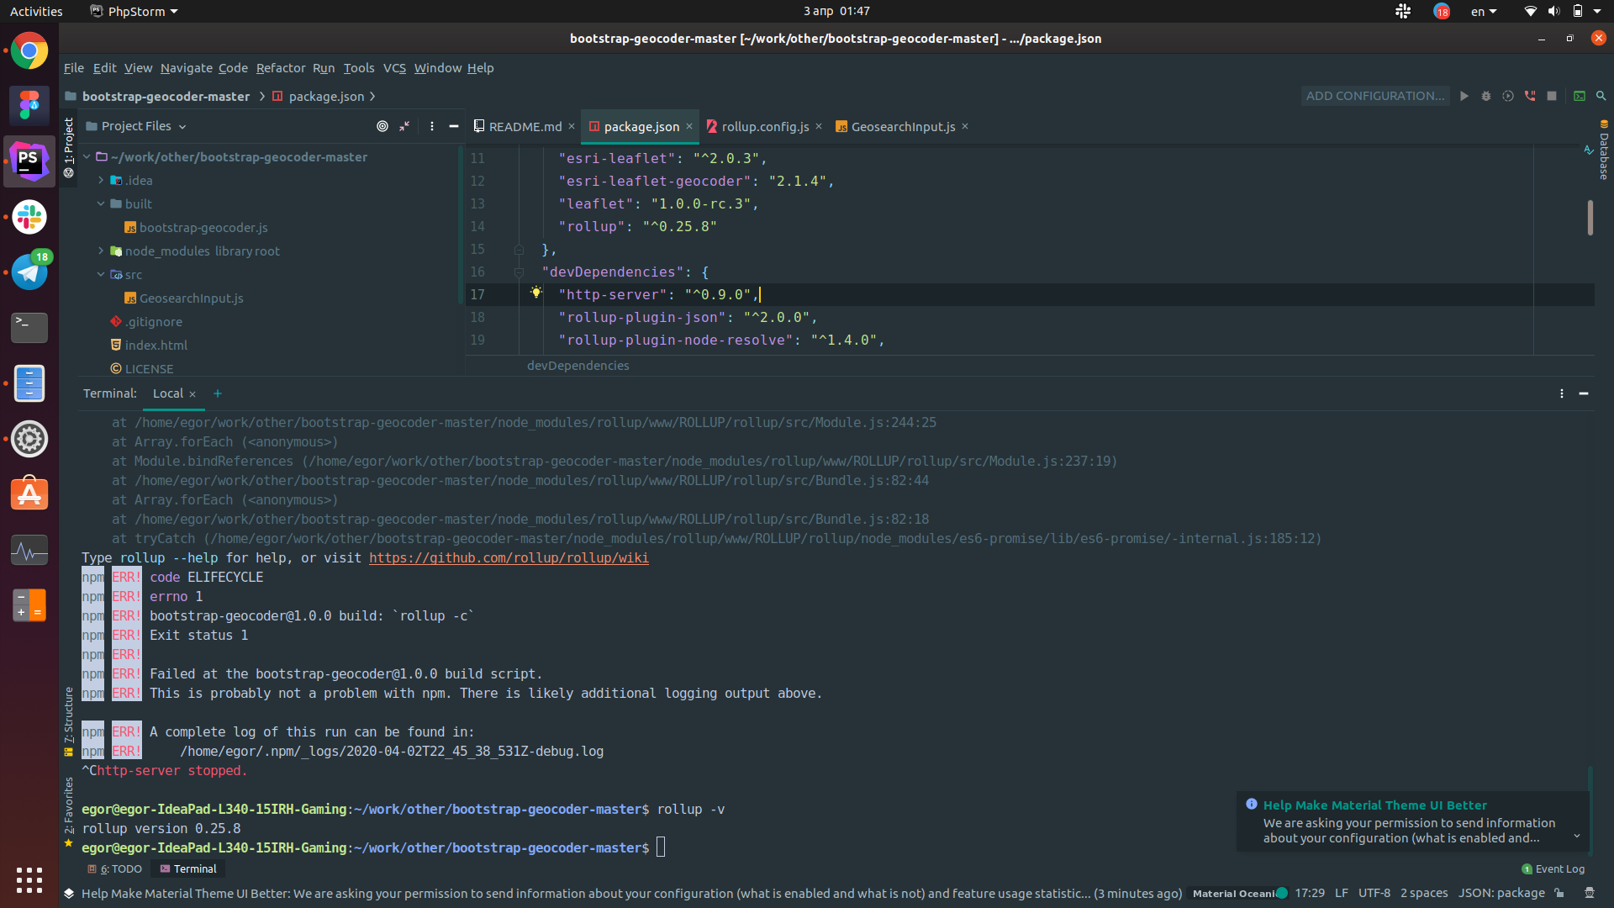This screenshot has width=1614, height=908.
Task: Hide the Project panel with minus icon
Action: 454,126
